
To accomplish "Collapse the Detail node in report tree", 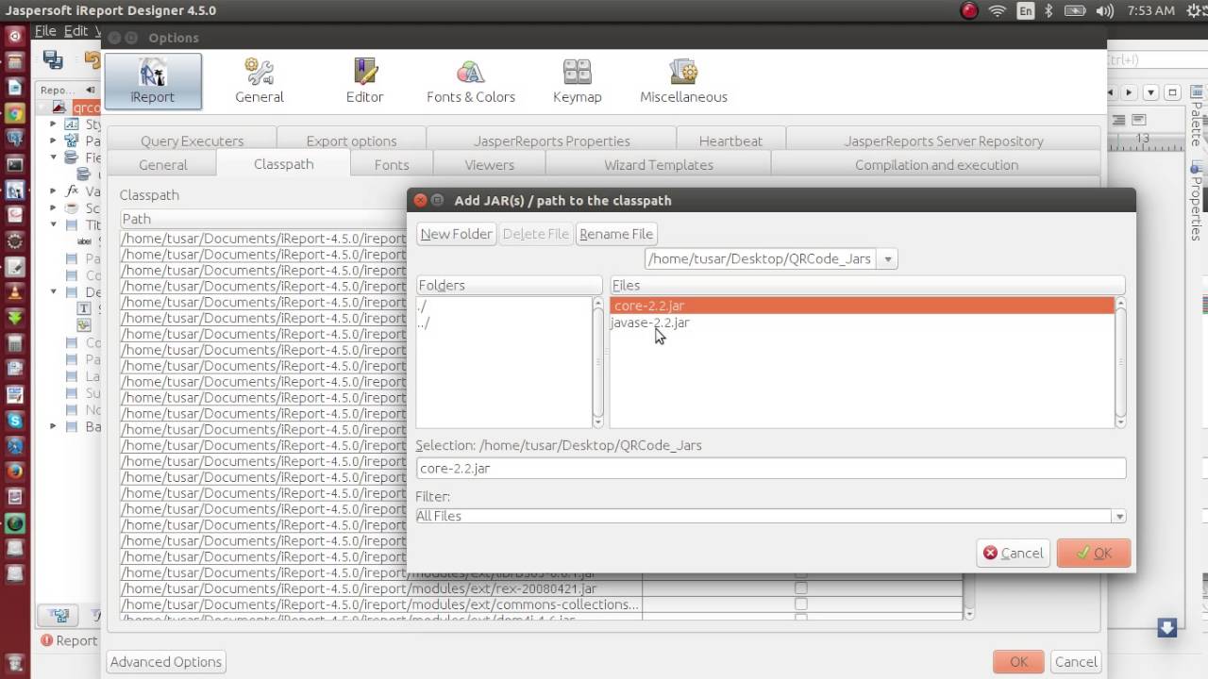I will tap(54, 292).
